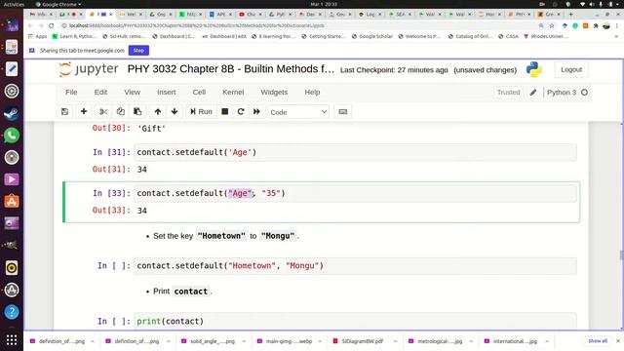Screen dimensions: 624x351
Task: Click into the print(contact) code cell
Action: pos(355,321)
